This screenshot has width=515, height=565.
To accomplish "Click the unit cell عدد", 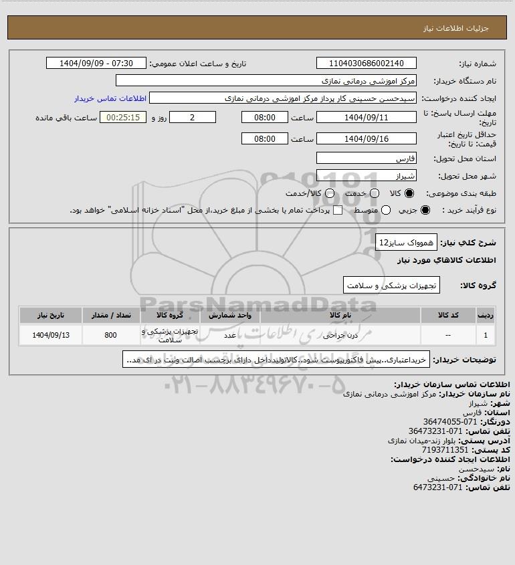I will pos(230,335).
